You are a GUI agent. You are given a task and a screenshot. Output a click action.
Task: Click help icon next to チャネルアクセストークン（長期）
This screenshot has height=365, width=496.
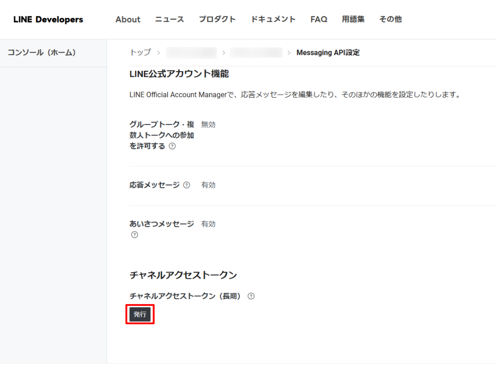click(x=251, y=296)
